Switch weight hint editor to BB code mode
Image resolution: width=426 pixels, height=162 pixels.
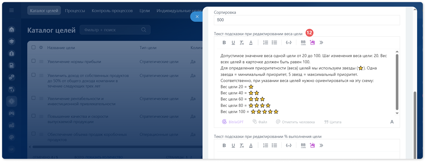(x=303, y=42)
